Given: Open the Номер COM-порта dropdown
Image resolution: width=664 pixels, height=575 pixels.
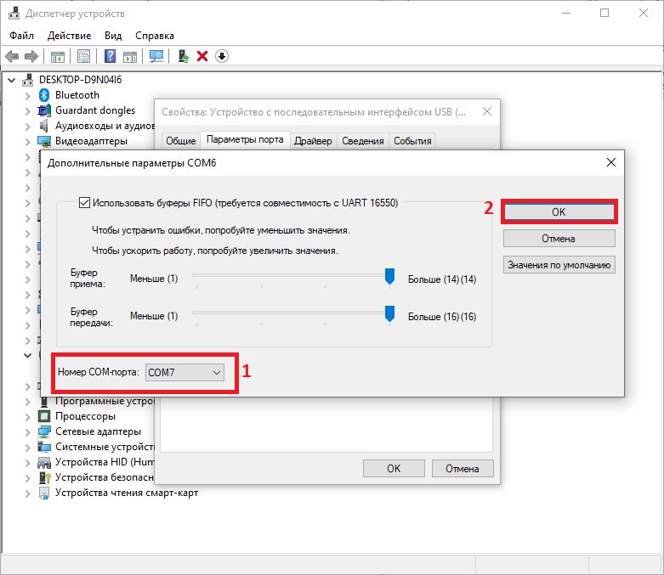Looking at the screenshot, I should (x=184, y=372).
